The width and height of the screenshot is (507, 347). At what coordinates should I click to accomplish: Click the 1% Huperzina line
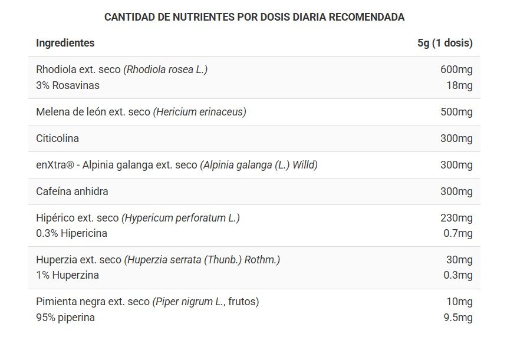67,275
